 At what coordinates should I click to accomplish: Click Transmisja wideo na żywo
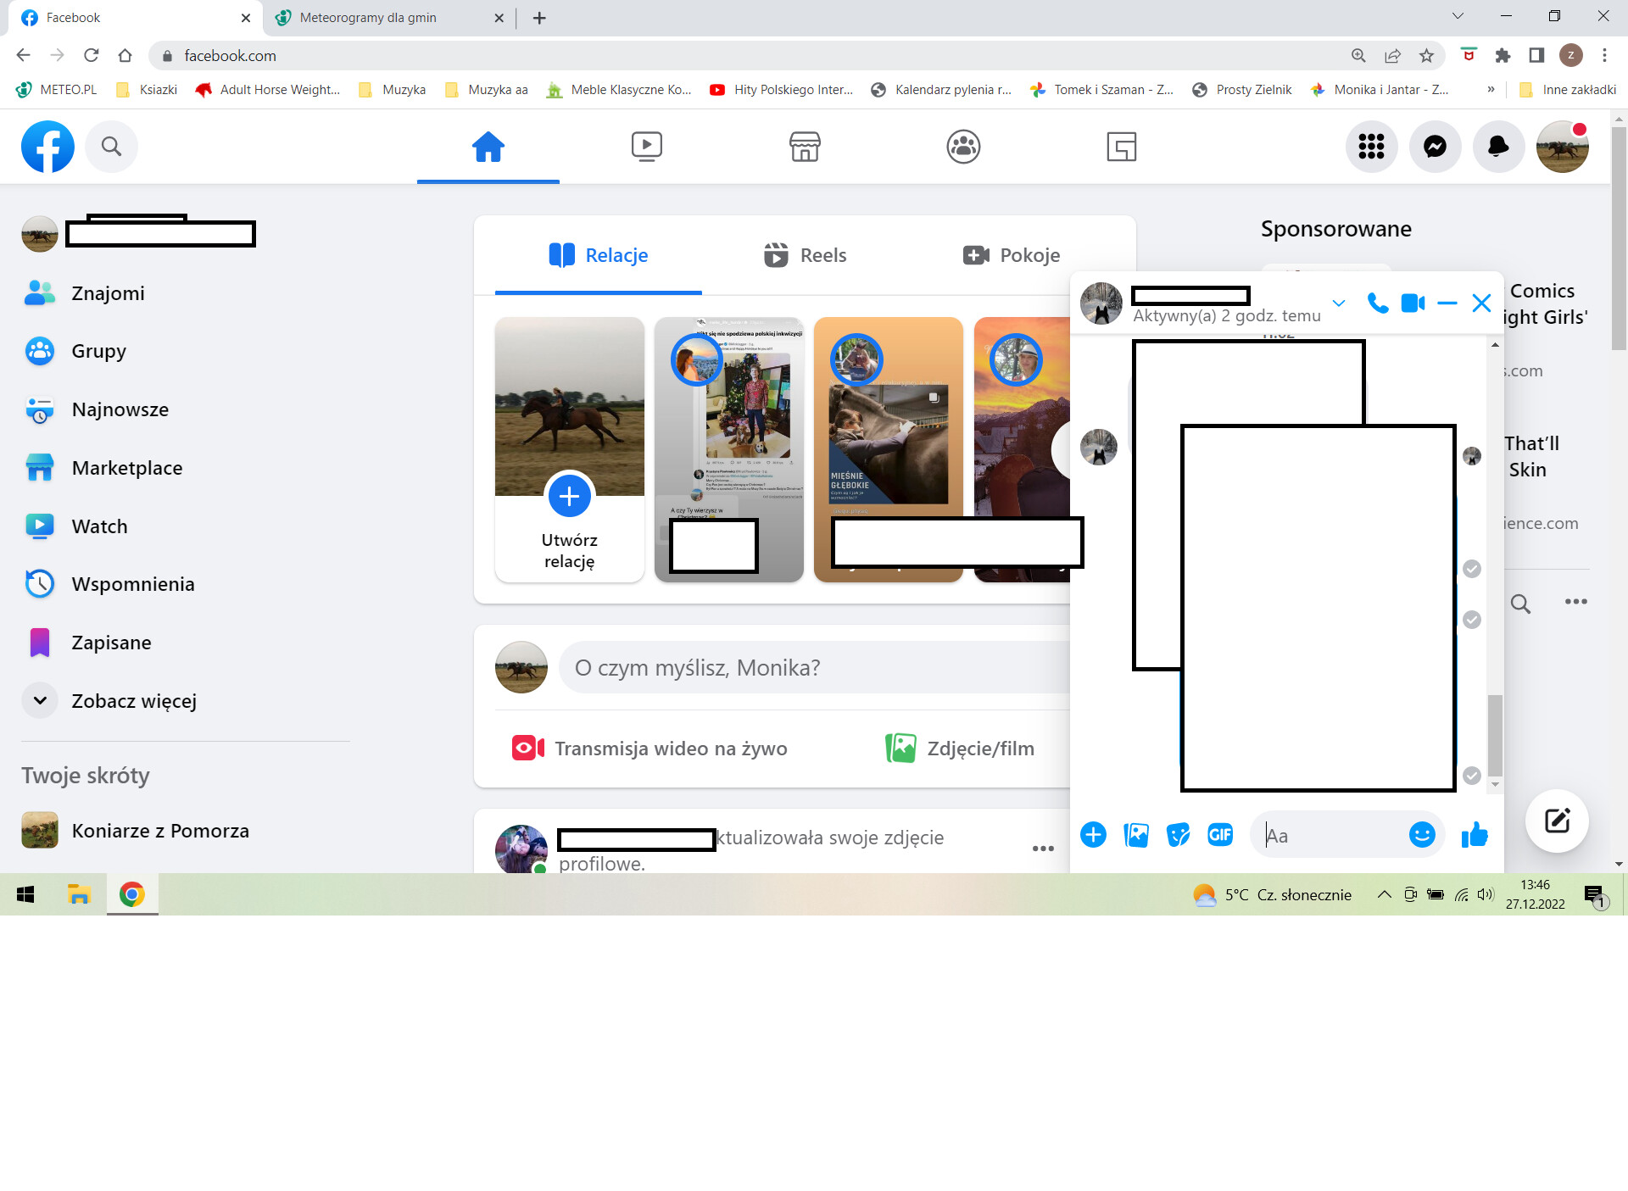click(x=650, y=749)
